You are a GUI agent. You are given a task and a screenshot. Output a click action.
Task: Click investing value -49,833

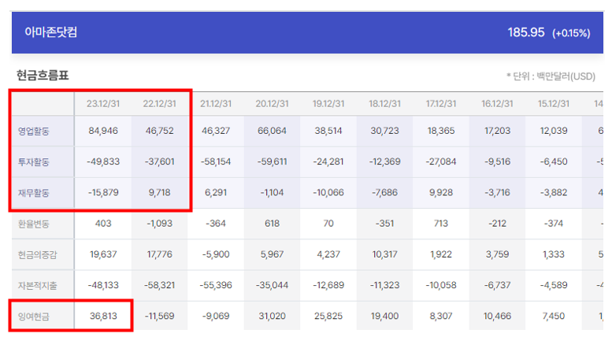103,161
